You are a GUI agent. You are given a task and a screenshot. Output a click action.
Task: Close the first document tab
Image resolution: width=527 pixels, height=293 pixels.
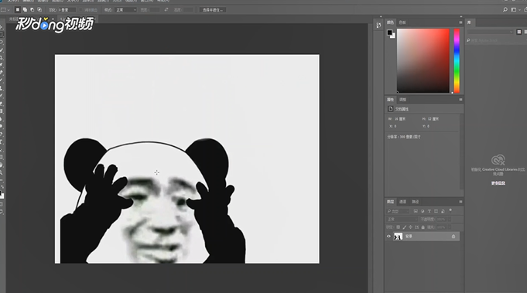(x=53, y=19)
